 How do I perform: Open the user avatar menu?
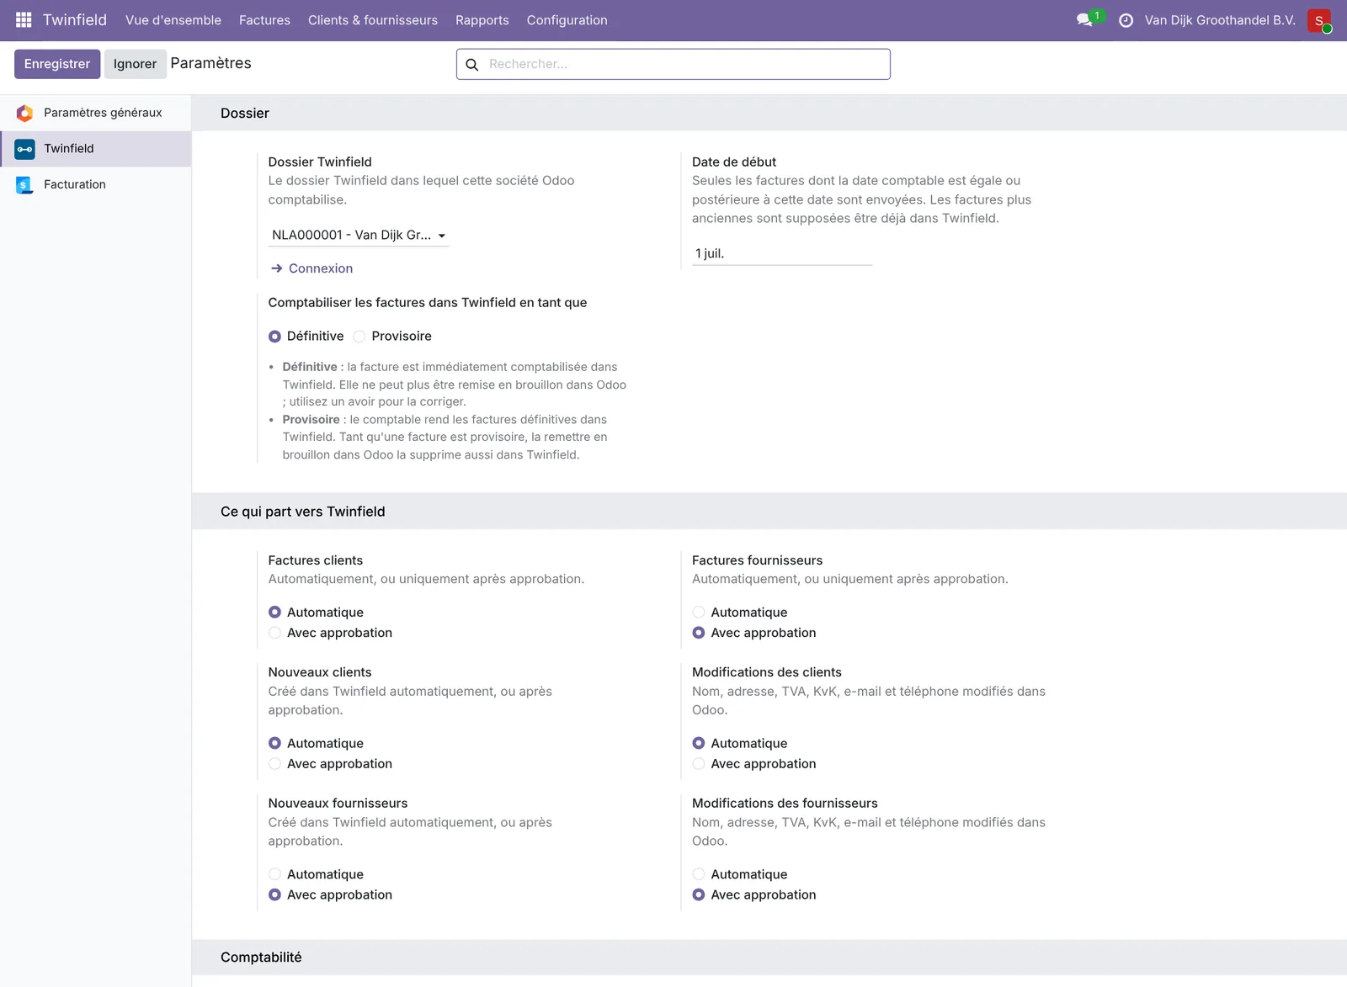tap(1319, 20)
